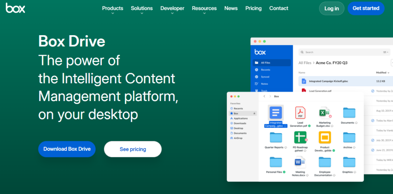Click the All Files breadcrumb link

coord(305,63)
